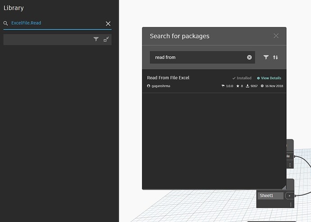The height and width of the screenshot is (222, 311).
Task: Clear the Library search with X
Action: click(x=108, y=24)
